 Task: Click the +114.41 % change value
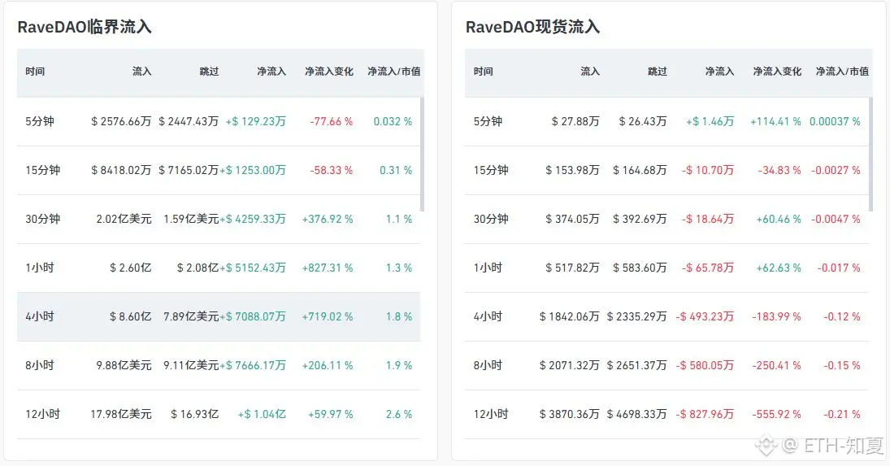coord(776,121)
